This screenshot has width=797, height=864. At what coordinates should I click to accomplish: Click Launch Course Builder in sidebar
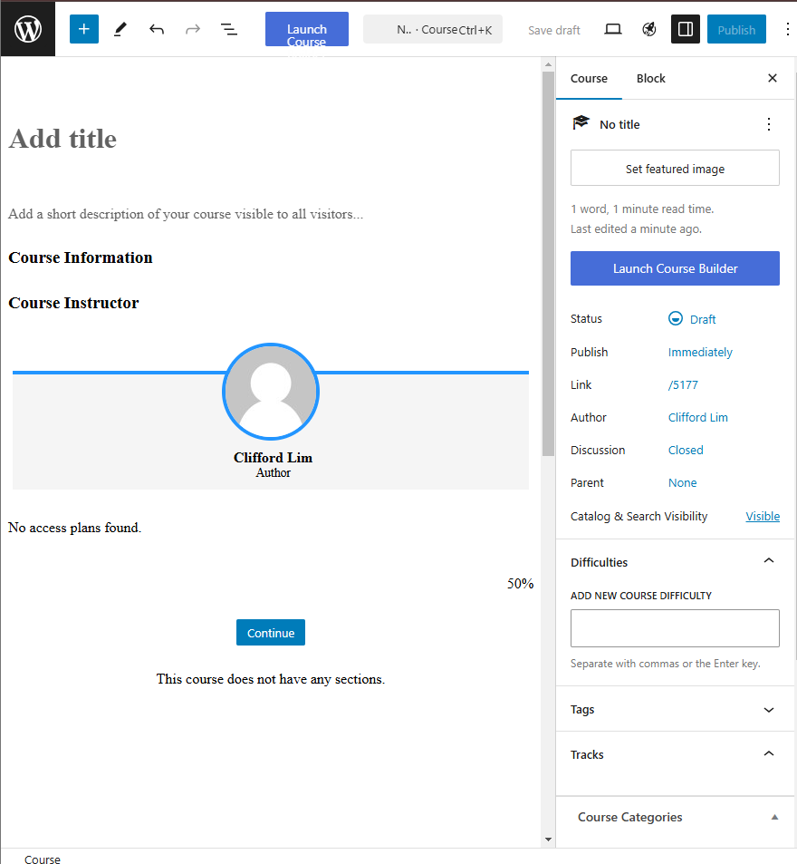pyautogui.click(x=675, y=268)
